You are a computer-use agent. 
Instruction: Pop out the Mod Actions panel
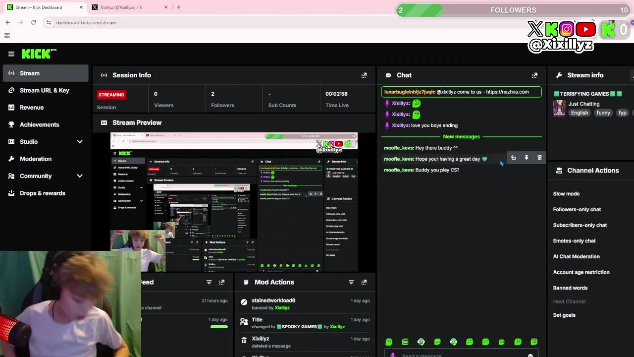coord(364,282)
